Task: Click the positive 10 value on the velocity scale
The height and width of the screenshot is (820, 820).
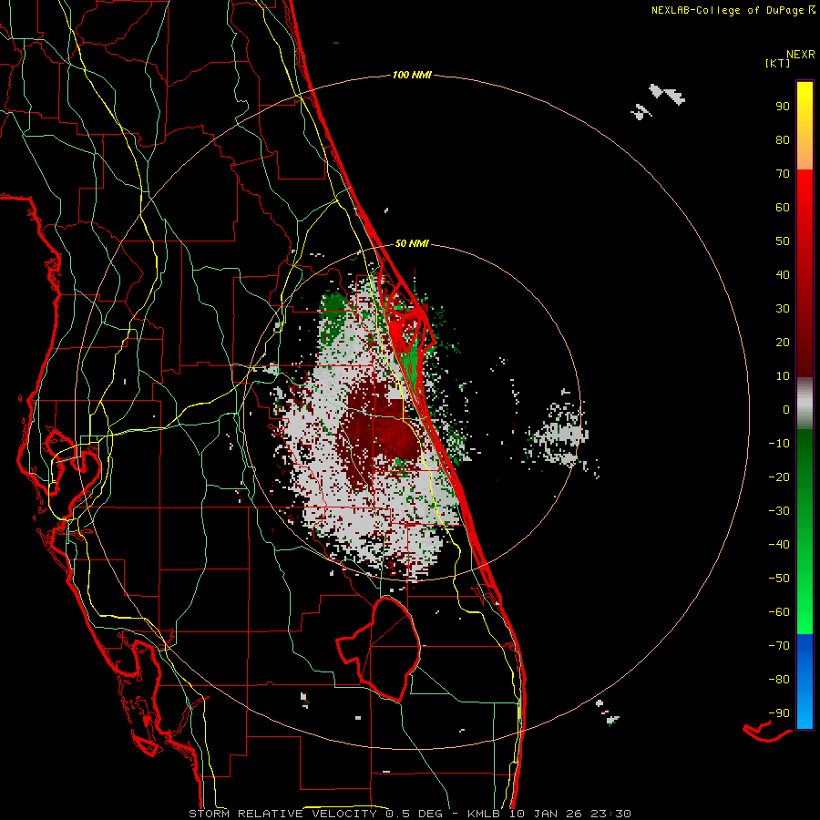Action: pyautogui.click(x=783, y=376)
